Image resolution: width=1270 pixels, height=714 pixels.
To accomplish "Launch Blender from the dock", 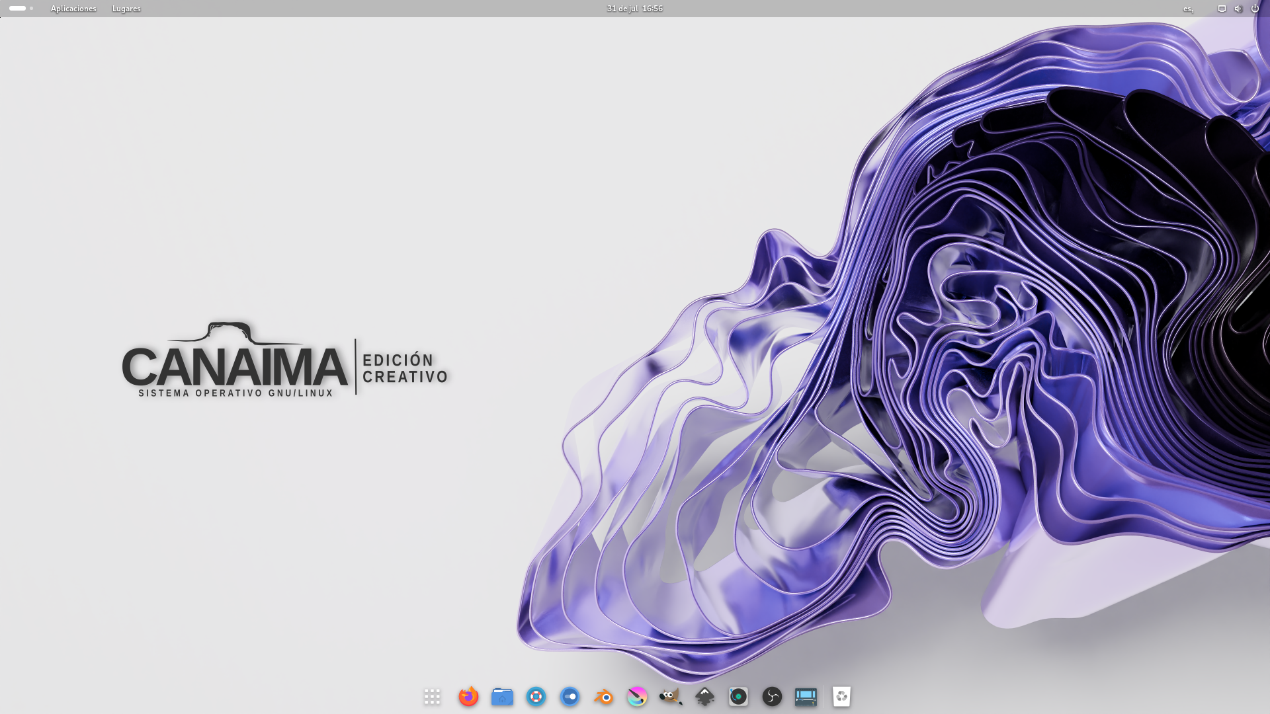I will coord(603,696).
